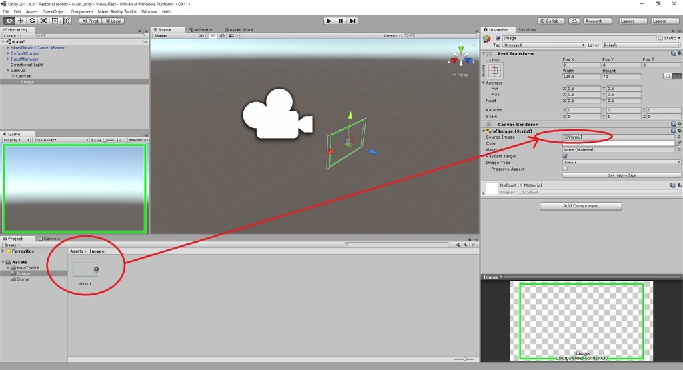The width and height of the screenshot is (683, 370).
Task: Collapse the Canvas node in Hierarchy
Action: pos(13,76)
